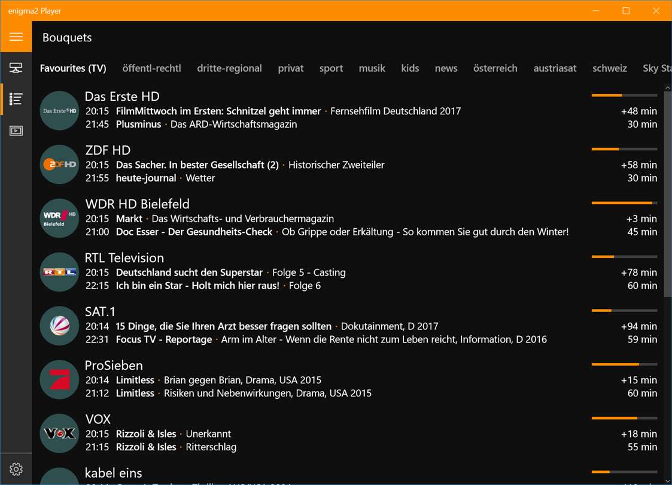Maximize the enigma2 Player window
The height and width of the screenshot is (485, 672).
[x=626, y=11]
